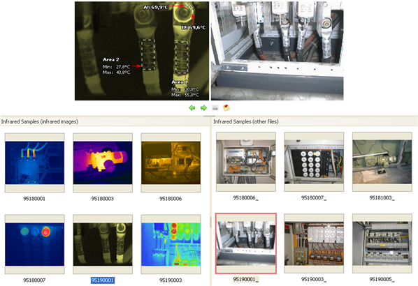
Task: Select infrared thumbnail 95190003
Action: click(x=171, y=244)
